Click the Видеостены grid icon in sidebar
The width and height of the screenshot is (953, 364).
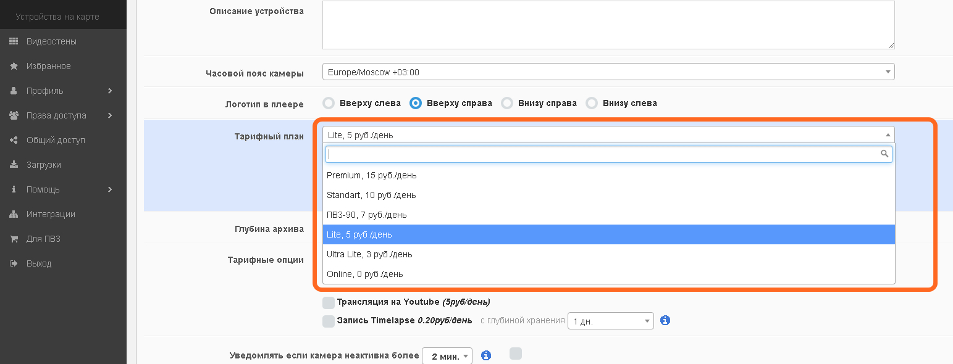coord(14,41)
